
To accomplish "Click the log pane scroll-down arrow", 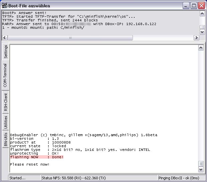I will pos(202,32).
